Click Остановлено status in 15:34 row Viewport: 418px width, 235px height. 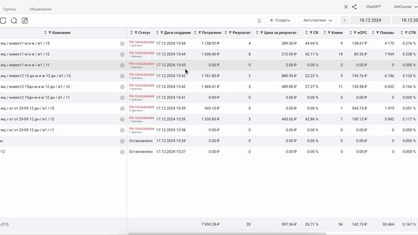point(141,141)
